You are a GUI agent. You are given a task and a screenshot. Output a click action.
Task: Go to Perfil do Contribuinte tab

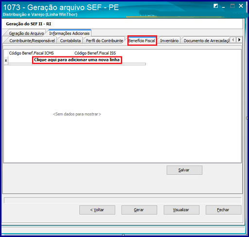[105, 40]
